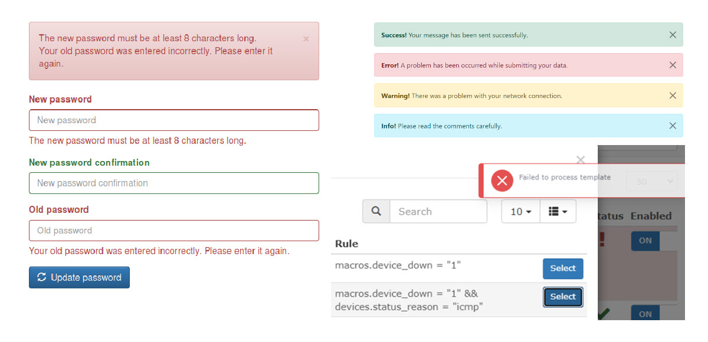708x342 pixels.
Task: Toggle the upper ON switch under Enabled
Action: [x=645, y=241]
